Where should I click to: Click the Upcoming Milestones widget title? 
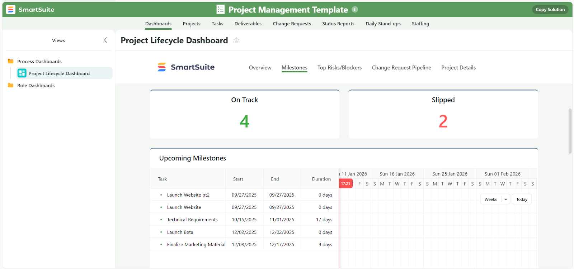pyautogui.click(x=193, y=158)
